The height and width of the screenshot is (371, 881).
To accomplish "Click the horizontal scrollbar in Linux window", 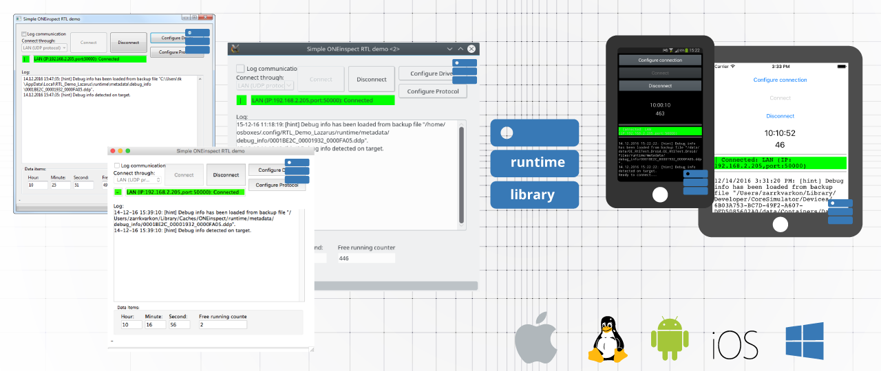I will click(x=396, y=284).
